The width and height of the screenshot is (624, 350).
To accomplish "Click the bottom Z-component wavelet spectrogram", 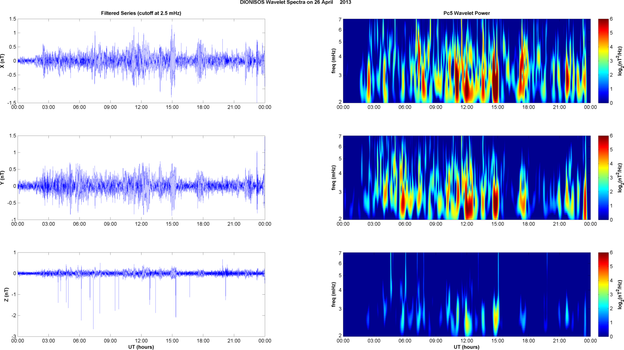I will tap(466, 294).
